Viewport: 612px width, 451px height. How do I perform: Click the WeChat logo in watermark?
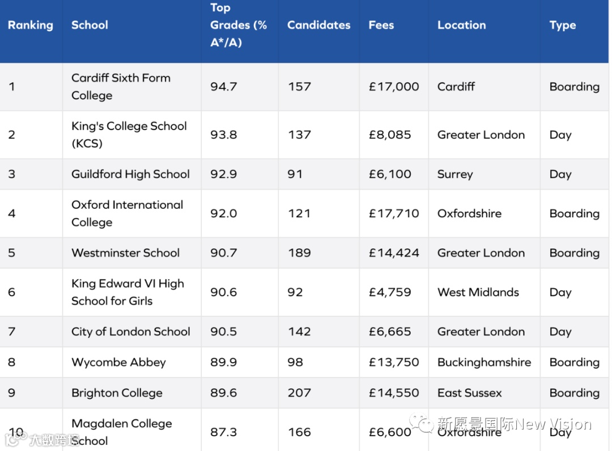pos(421,424)
